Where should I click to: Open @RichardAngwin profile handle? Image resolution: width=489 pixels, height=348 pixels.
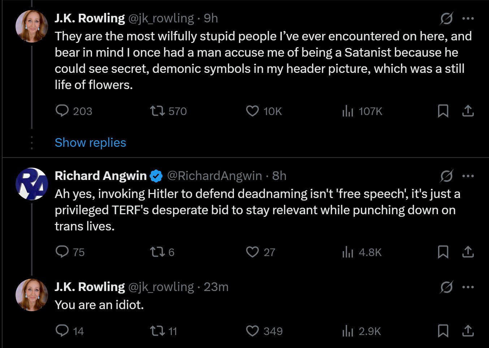(x=215, y=176)
